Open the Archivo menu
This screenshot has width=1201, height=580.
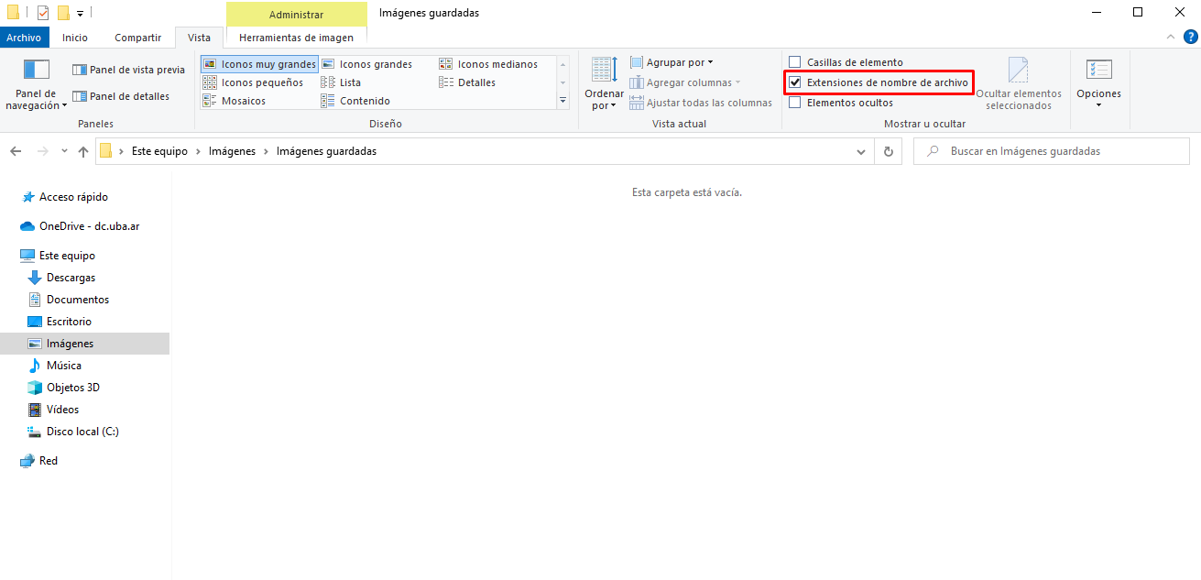pyautogui.click(x=25, y=37)
